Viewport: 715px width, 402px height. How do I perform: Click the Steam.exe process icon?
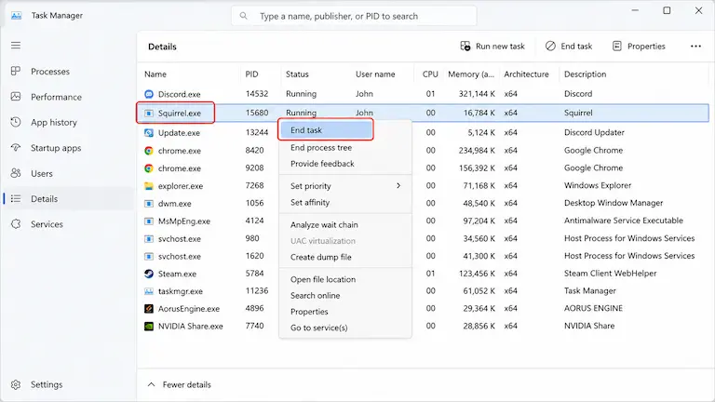pos(149,274)
